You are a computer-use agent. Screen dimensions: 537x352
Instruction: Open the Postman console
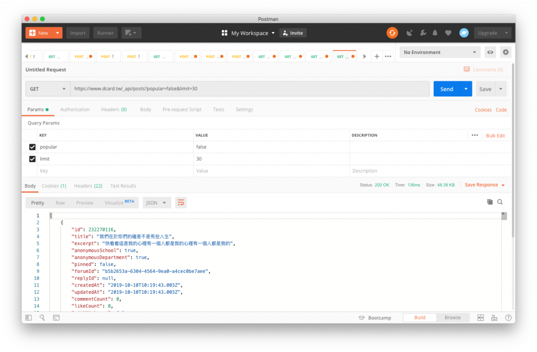[56, 318]
